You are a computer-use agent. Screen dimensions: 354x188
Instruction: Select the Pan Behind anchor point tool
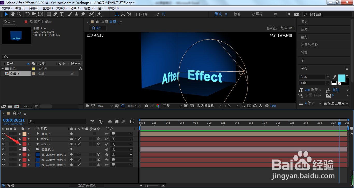coord(41,14)
